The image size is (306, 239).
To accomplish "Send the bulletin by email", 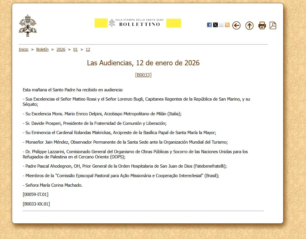I will pyautogui.click(x=221, y=25).
